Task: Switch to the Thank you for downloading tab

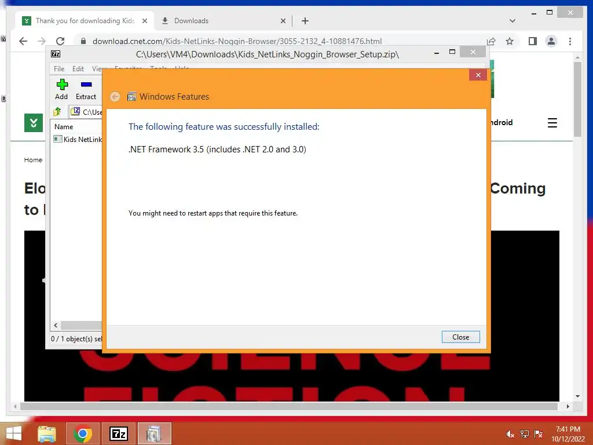Action: click(x=85, y=21)
